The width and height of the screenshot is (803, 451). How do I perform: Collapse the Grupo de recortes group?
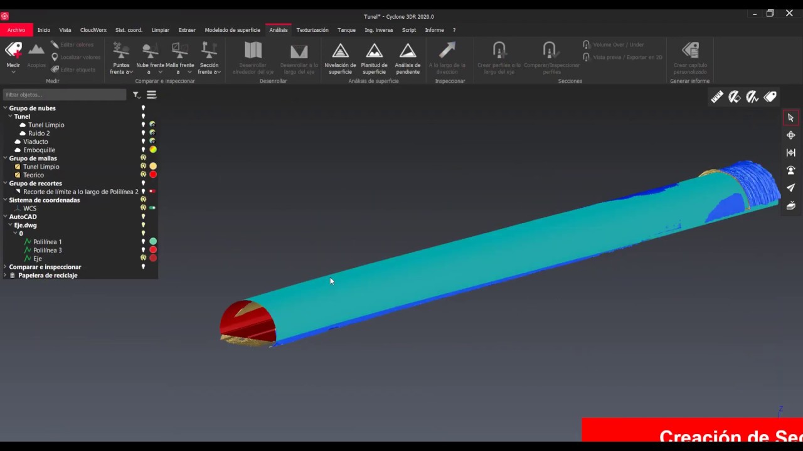pyautogui.click(x=5, y=184)
